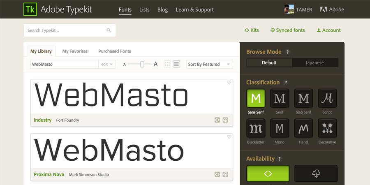Click the large A size icon
The width and height of the screenshot is (370, 185).
coord(155,64)
